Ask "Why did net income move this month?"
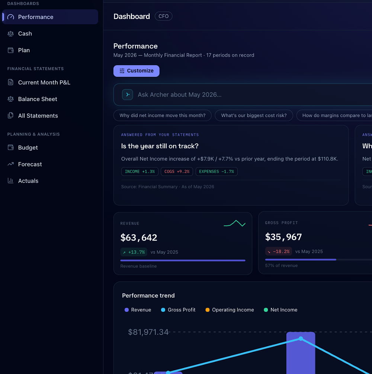 (163, 116)
